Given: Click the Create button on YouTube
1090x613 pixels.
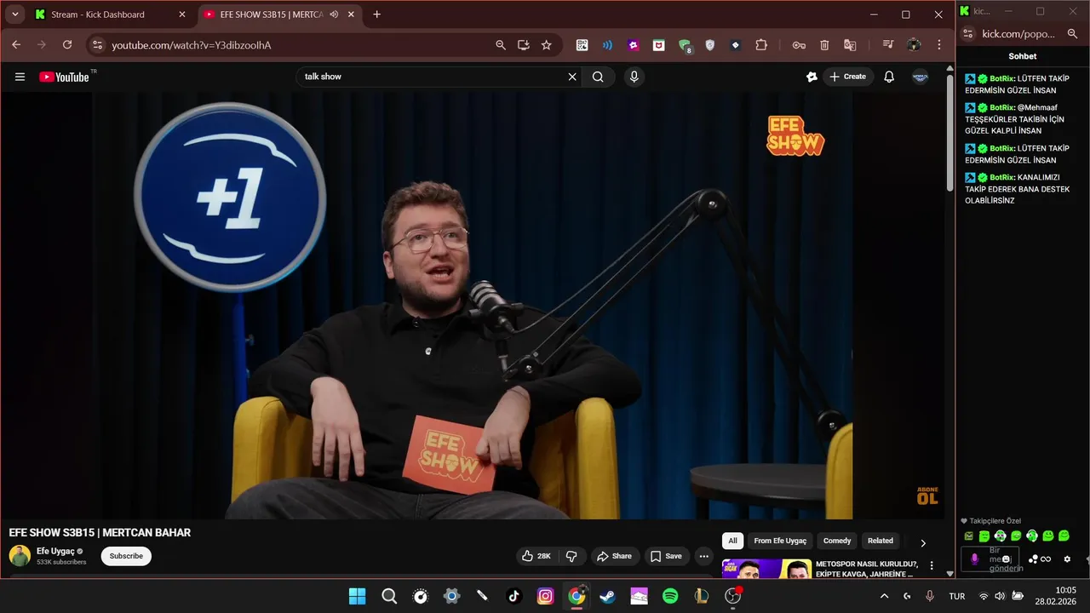Looking at the screenshot, I should click(847, 77).
